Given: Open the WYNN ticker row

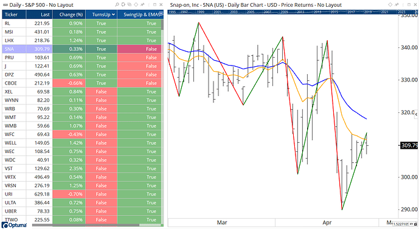Looking at the screenshot, I should [x=81, y=100].
